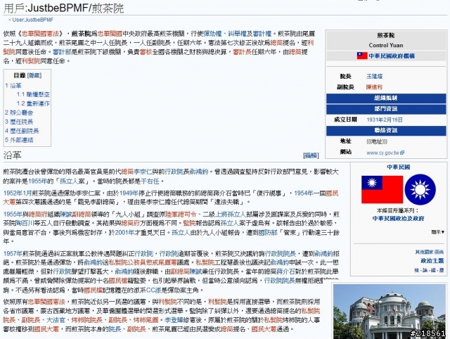Open 中華民國政府機構 link in infobox

coord(392,56)
